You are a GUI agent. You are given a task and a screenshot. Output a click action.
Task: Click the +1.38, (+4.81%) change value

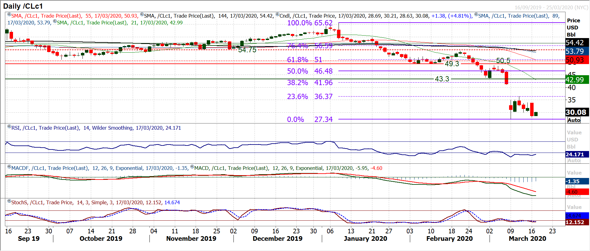point(451,16)
